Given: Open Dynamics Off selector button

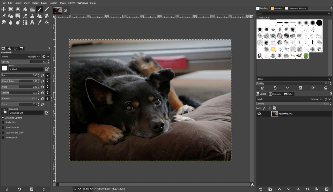Looking at the screenshot, I should click(x=5, y=112).
